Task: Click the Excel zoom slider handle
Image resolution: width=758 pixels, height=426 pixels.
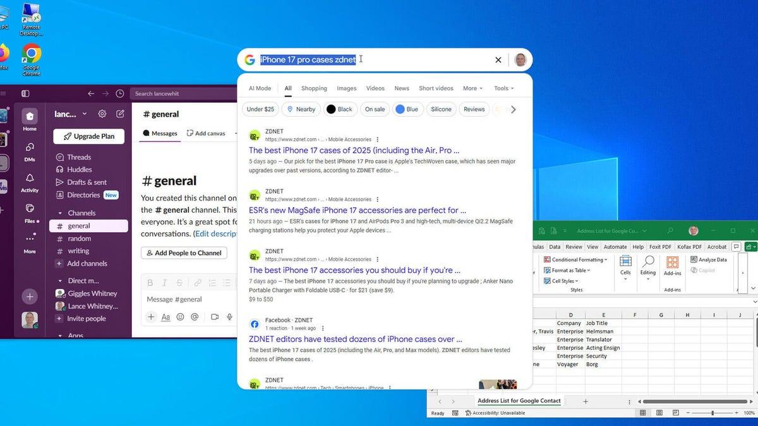Action: point(713,413)
